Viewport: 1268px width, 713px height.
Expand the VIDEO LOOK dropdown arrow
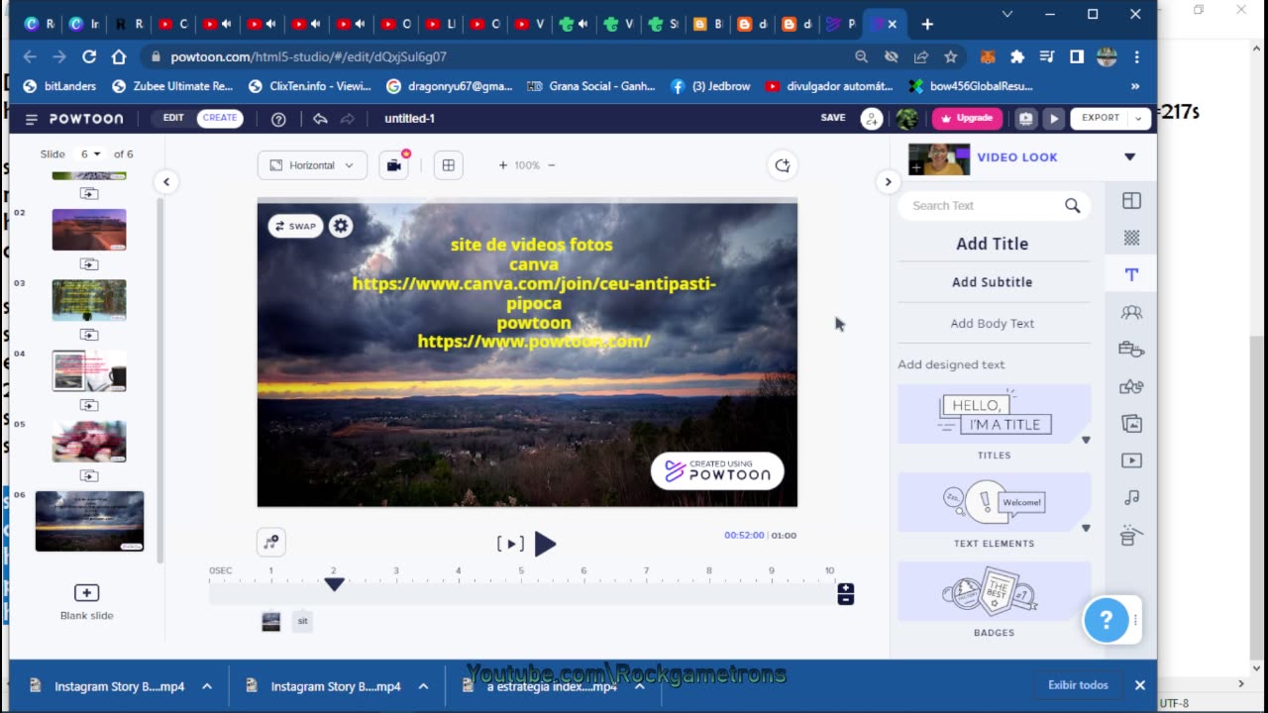point(1129,156)
